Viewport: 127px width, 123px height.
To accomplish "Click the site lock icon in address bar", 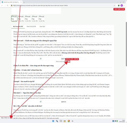I will tap(12, 6).
